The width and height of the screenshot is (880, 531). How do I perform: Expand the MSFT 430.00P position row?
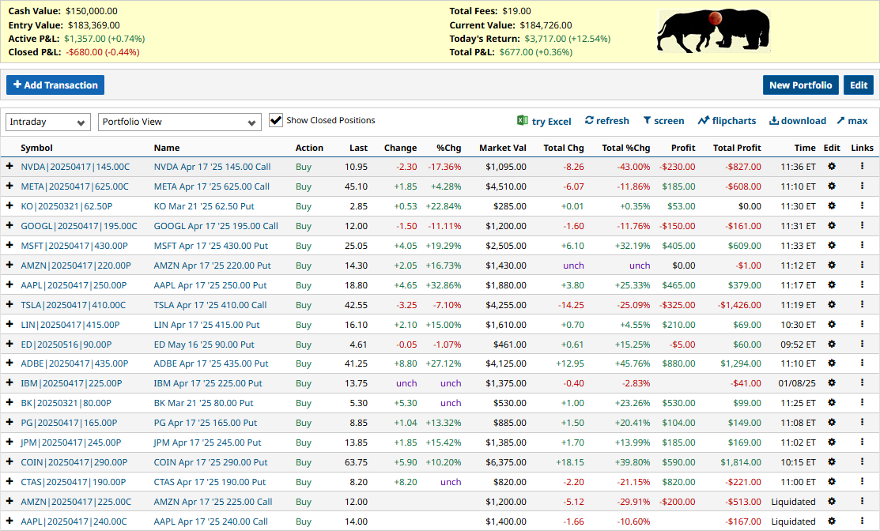click(9, 245)
